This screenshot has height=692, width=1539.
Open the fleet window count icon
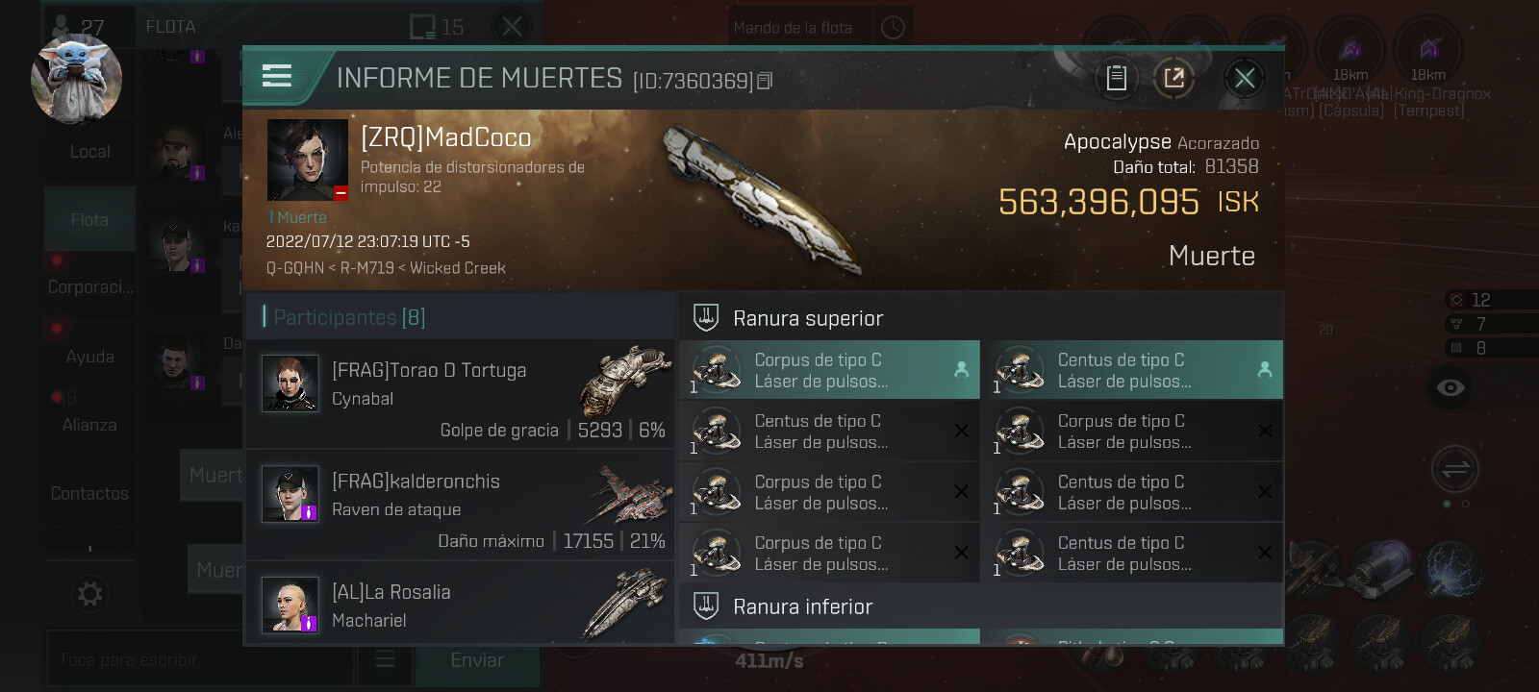tap(437, 27)
